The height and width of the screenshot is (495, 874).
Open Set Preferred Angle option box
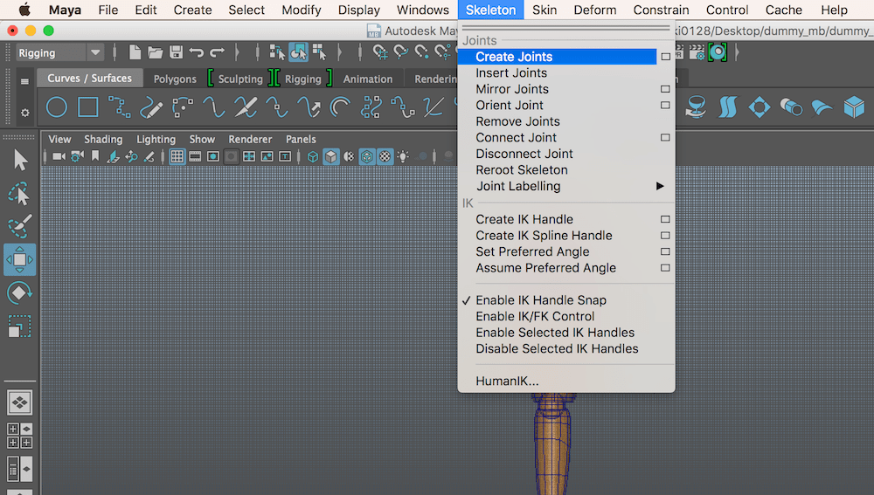(665, 251)
